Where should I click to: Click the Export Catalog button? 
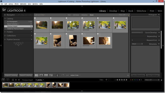pyautogui.click(x=26, y=75)
